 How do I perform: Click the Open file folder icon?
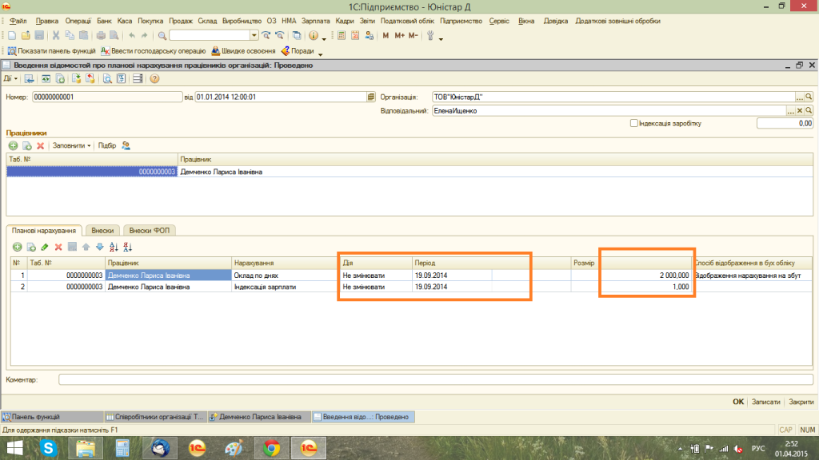point(26,35)
